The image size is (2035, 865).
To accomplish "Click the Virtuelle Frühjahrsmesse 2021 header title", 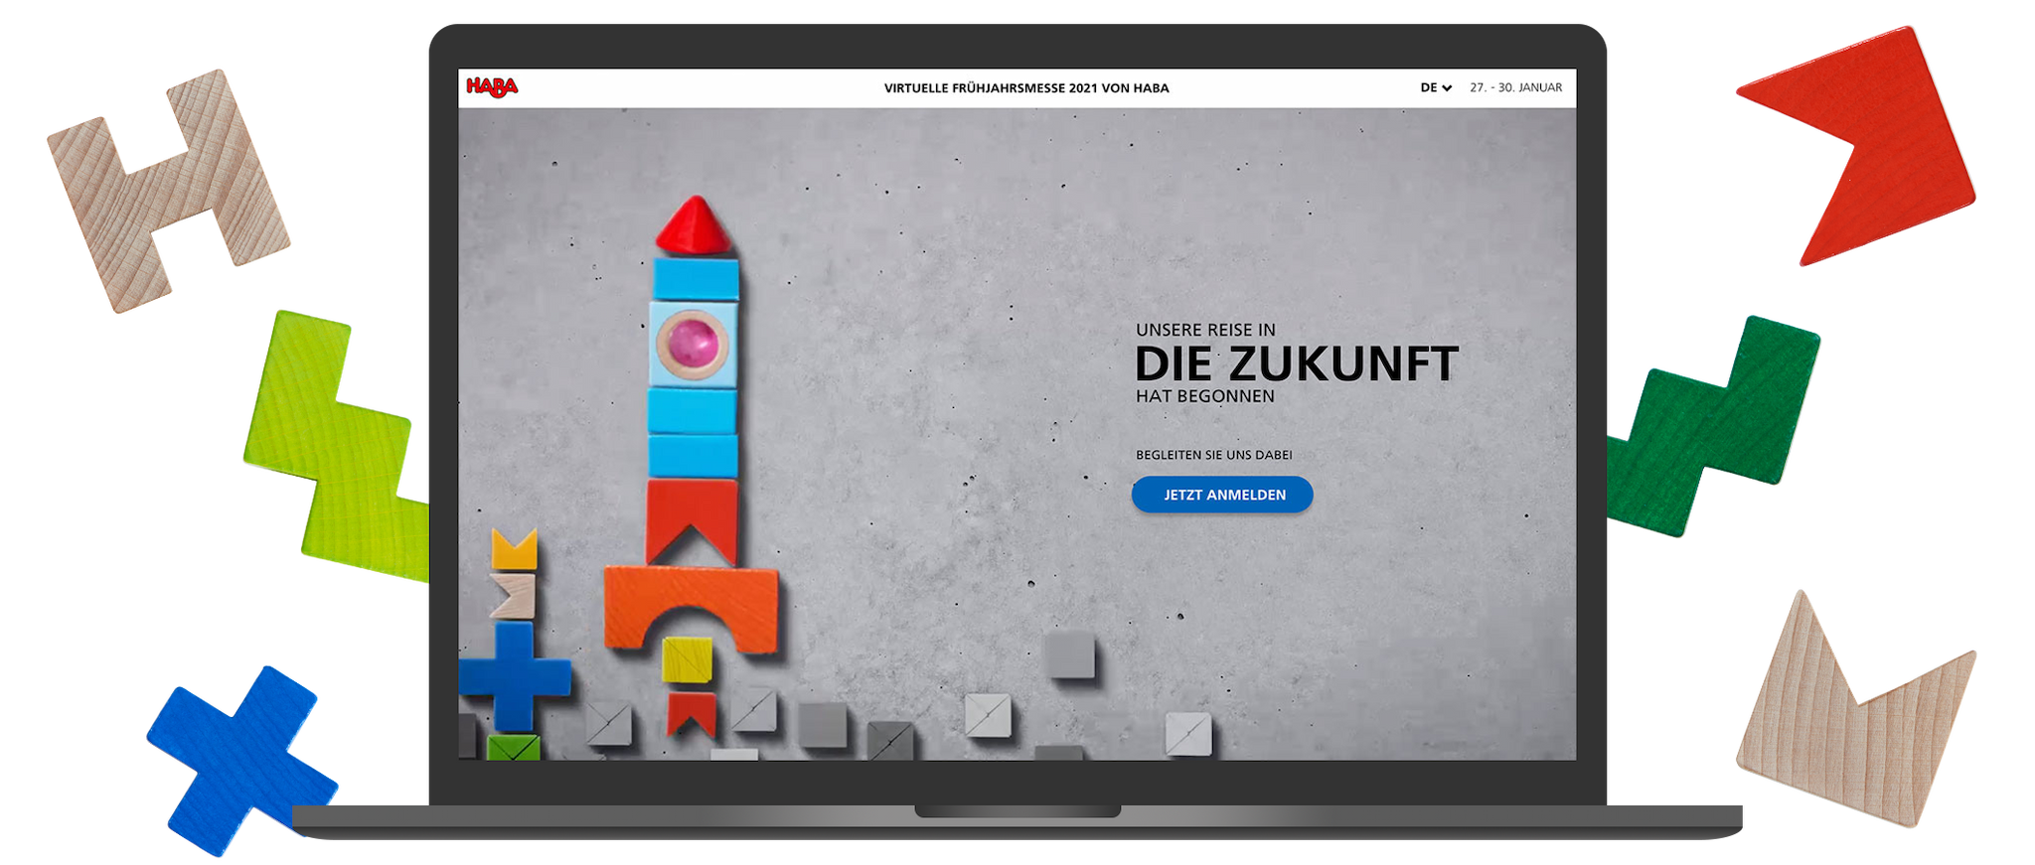I will point(1025,87).
